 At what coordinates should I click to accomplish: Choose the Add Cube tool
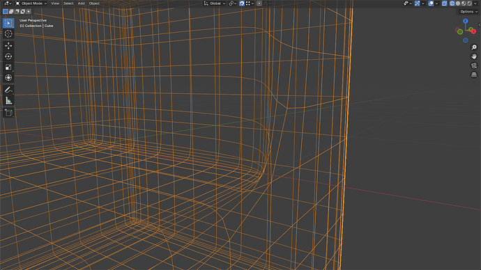8,113
